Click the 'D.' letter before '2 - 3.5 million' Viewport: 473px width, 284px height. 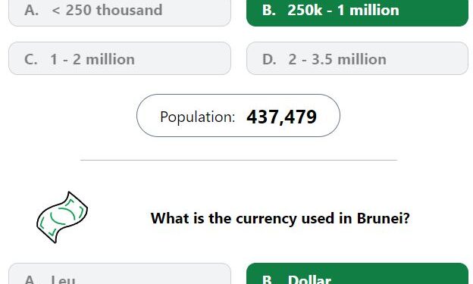coord(269,59)
